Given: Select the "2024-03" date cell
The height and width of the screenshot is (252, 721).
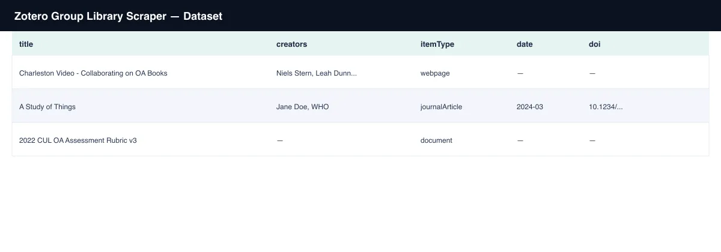Looking at the screenshot, I should [530, 107].
